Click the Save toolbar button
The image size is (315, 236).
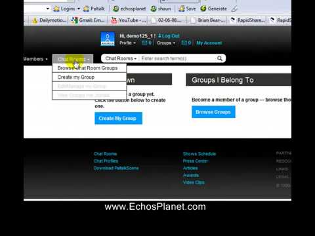pyautogui.click(x=187, y=9)
